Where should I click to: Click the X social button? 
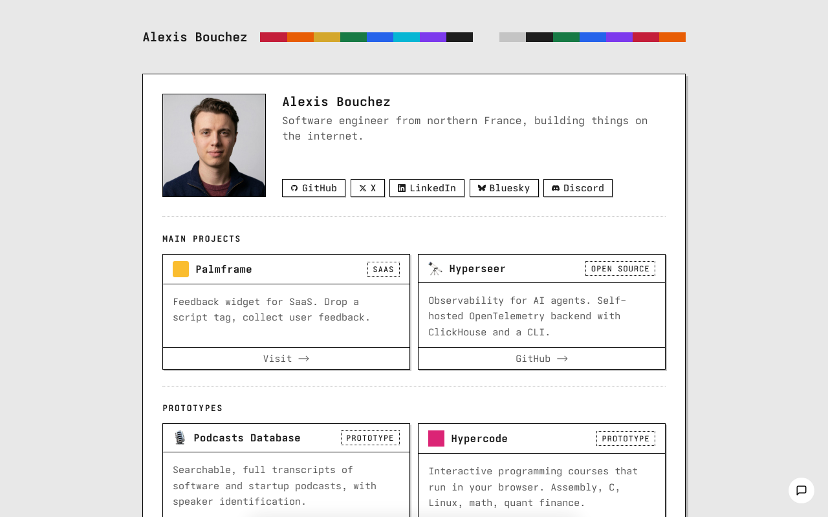coord(367,188)
